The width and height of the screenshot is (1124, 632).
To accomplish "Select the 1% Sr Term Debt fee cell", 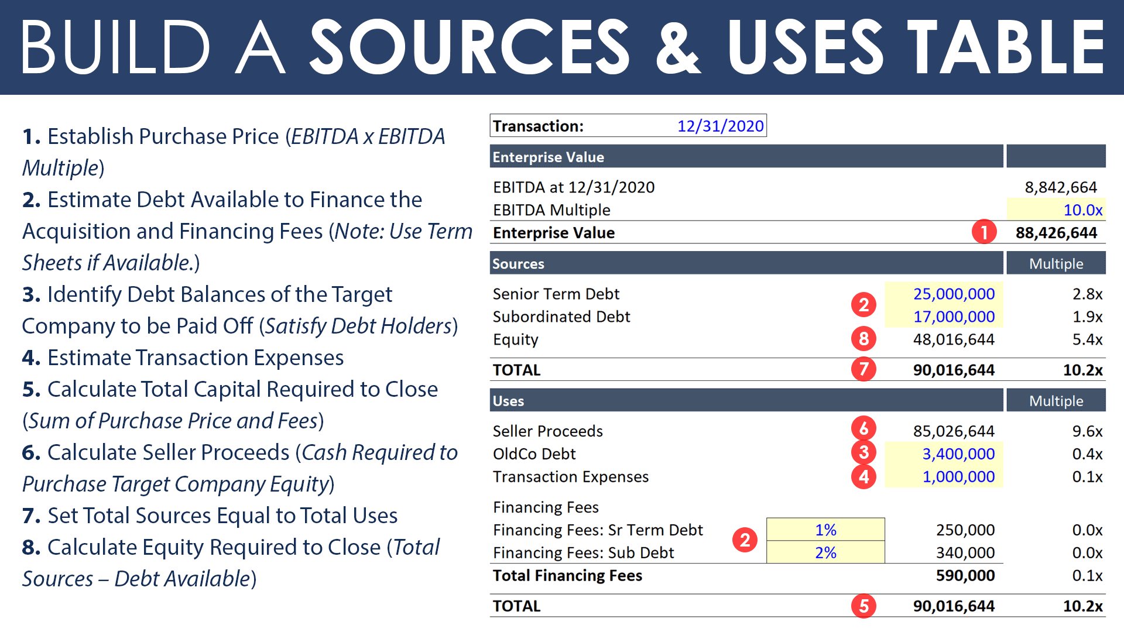I will (825, 530).
